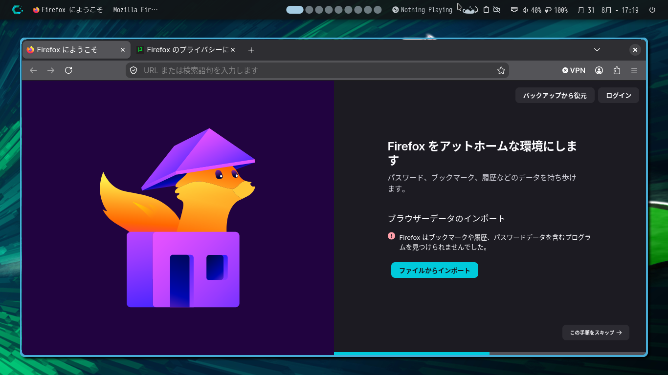Open the network ethernet icon in the top bar
Screen dimensions: 668x375
(514, 10)
